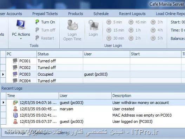185x139 pixels.
Task: Click the Turn On button
Action: [45, 22]
